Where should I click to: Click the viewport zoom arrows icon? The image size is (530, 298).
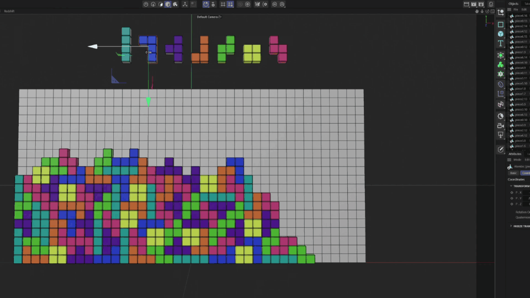click(x=482, y=11)
